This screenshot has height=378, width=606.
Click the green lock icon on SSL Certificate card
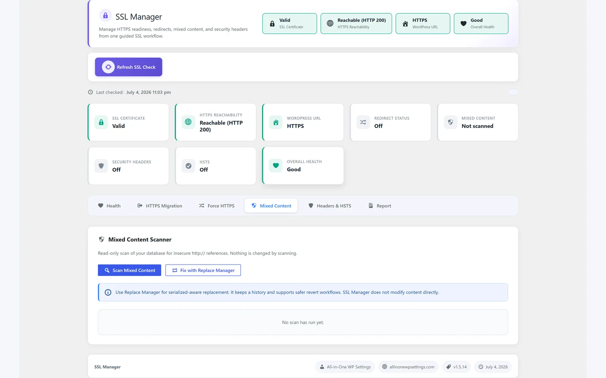(x=101, y=122)
